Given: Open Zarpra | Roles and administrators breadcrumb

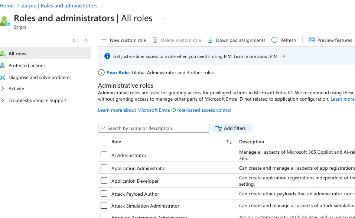Looking at the screenshot, I should (59, 6).
